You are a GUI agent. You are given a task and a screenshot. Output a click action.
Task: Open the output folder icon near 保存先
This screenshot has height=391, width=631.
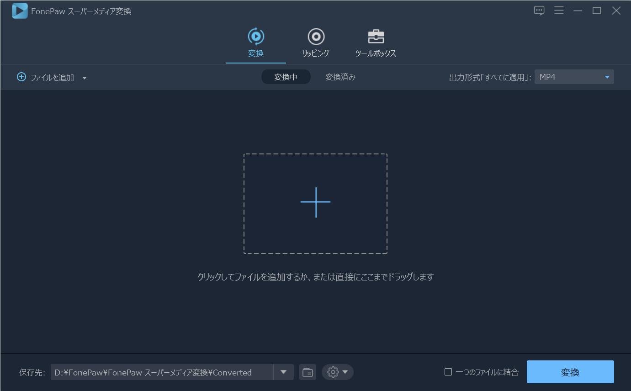click(x=308, y=372)
